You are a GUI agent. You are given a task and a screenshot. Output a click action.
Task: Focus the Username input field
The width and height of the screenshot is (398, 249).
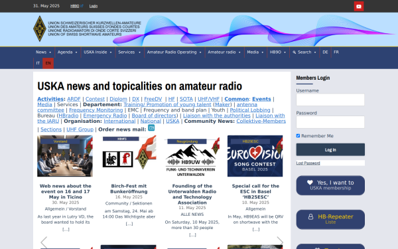(330, 100)
